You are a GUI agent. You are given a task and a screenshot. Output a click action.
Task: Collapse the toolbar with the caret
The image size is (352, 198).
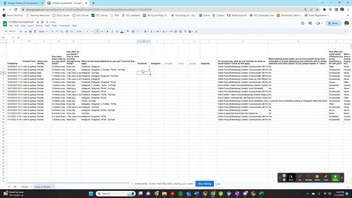coord(345,32)
